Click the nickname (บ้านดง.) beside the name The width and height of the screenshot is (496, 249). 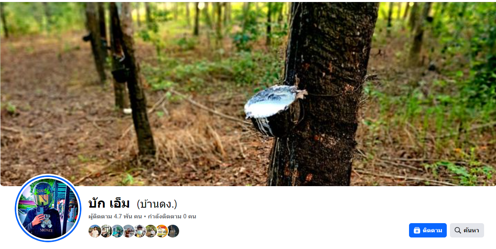(157, 204)
